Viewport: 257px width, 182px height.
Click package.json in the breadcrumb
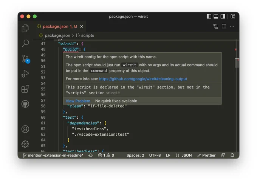[57, 35]
